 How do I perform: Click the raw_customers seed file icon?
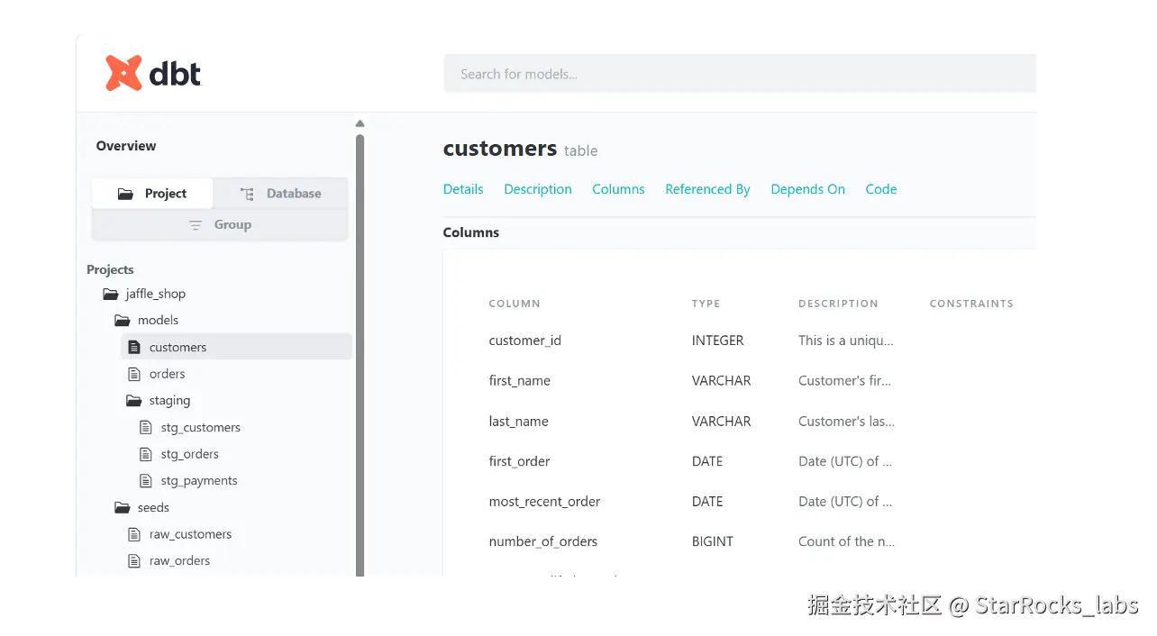tap(134, 534)
